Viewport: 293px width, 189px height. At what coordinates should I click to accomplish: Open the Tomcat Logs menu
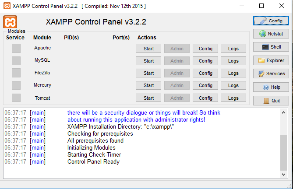233,98
